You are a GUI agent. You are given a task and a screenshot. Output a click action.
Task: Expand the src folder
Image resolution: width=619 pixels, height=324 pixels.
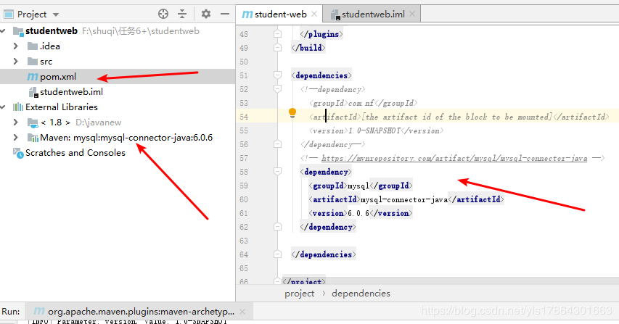pyautogui.click(x=16, y=61)
